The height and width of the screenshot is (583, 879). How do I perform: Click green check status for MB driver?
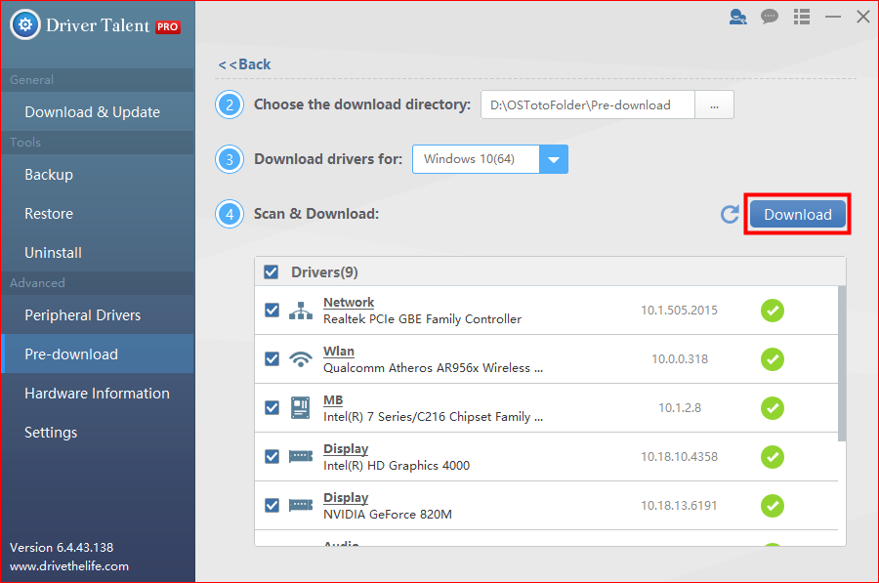tap(773, 408)
